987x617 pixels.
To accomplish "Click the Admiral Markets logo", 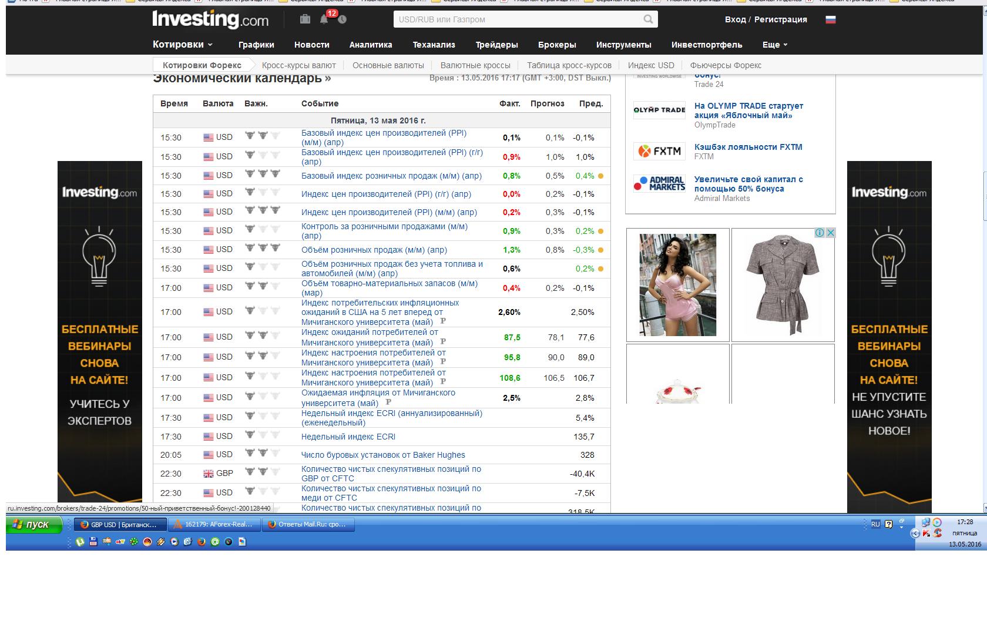I will coord(659,183).
